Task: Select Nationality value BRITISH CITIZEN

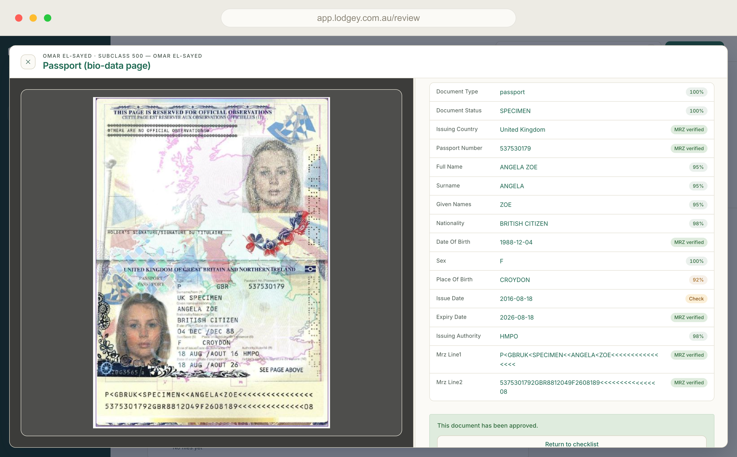Action: (x=524, y=223)
